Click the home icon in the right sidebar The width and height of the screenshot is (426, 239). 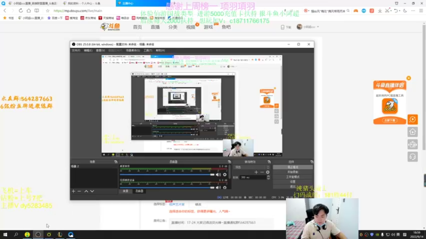413,132
